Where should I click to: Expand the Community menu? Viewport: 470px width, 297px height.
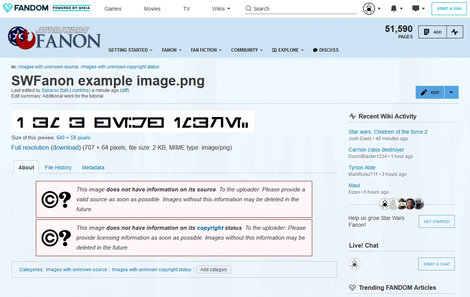click(247, 50)
